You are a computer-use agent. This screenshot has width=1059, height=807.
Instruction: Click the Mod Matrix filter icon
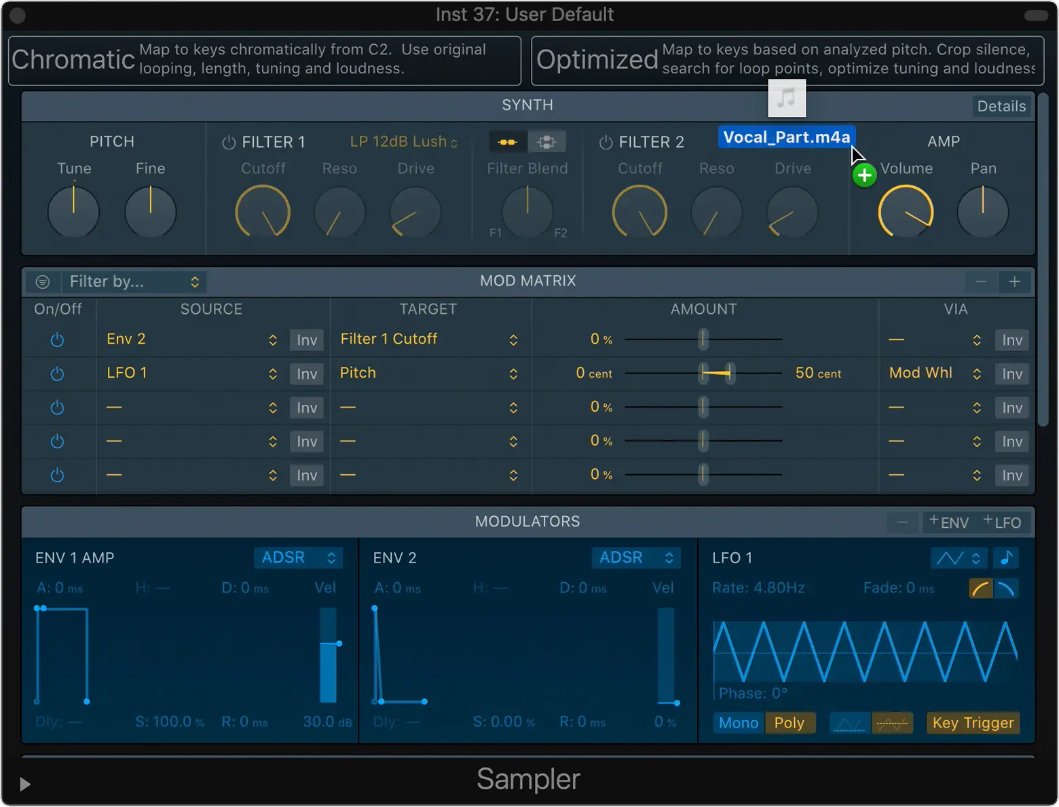(43, 282)
